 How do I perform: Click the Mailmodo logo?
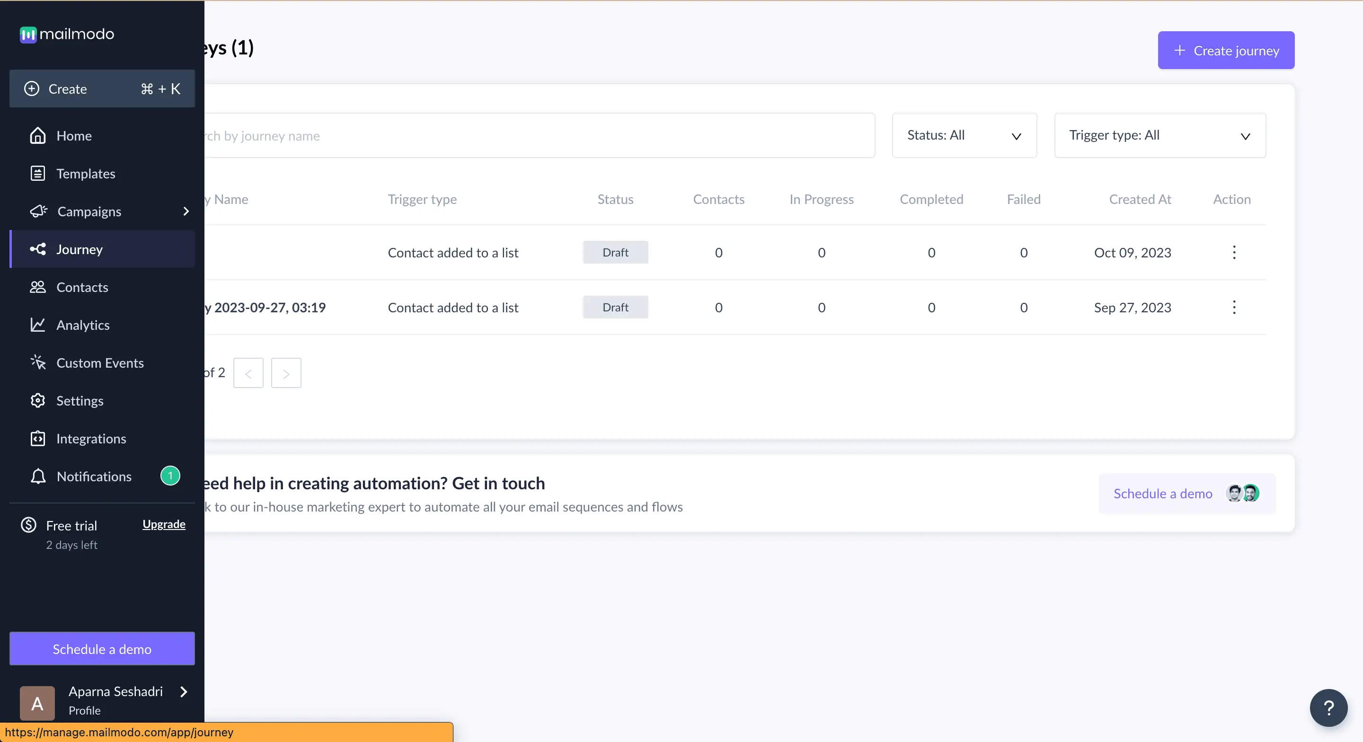tap(66, 35)
